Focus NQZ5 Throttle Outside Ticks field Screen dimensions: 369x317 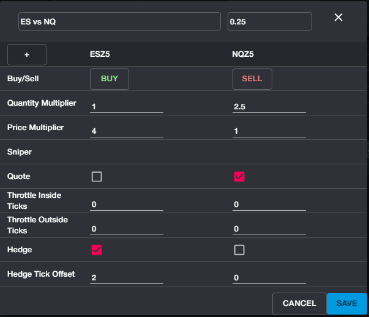(x=269, y=228)
